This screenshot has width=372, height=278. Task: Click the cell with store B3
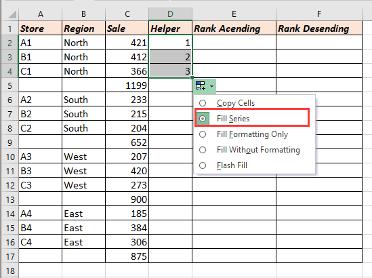(41, 171)
